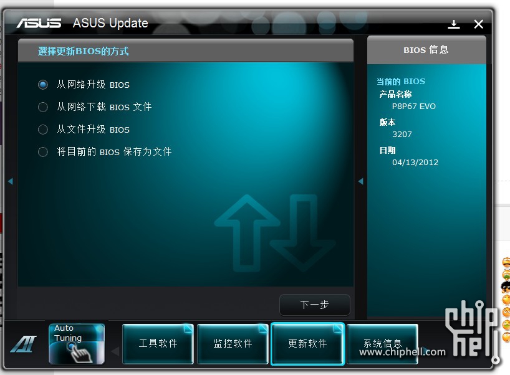Select '将目前的 BIOS 保存为文件' radio option
This screenshot has height=375, width=510.
43,152
